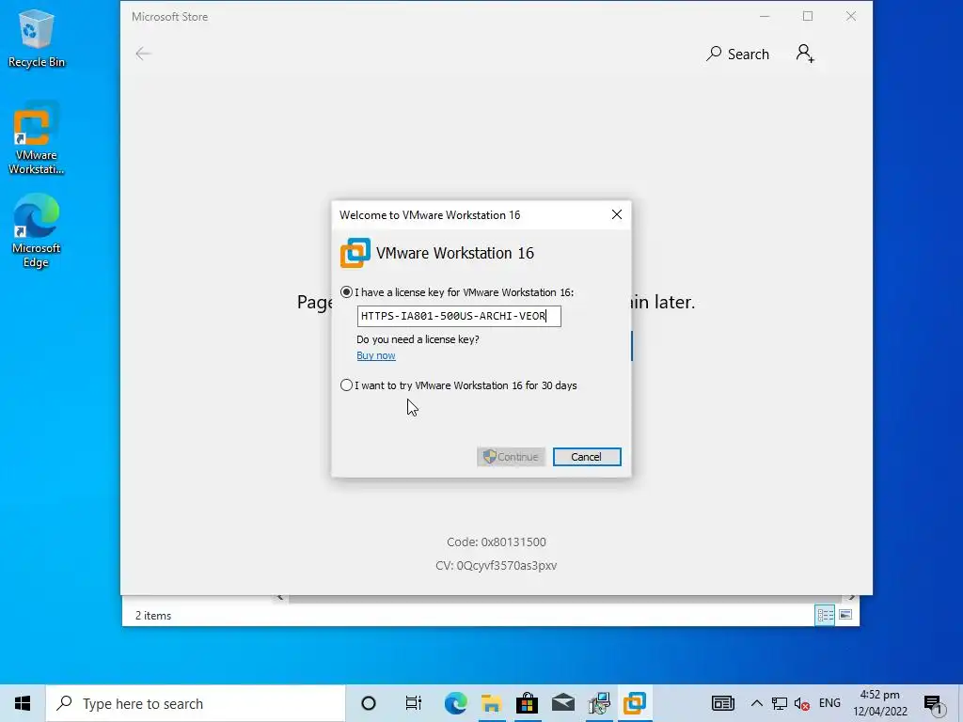The width and height of the screenshot is (963, 722).
Task: Minimize the Microsoft Store window
Action: (765, 17)
